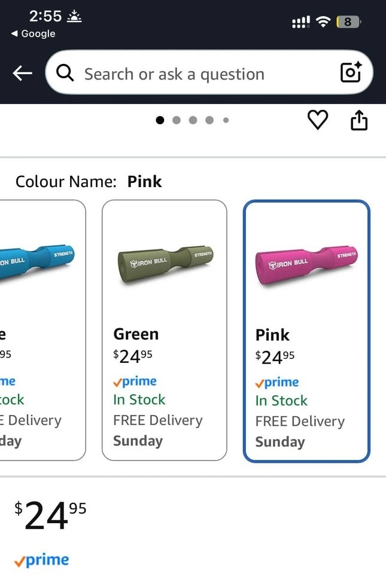Tap the prime logo below main price

click(41, 561)
